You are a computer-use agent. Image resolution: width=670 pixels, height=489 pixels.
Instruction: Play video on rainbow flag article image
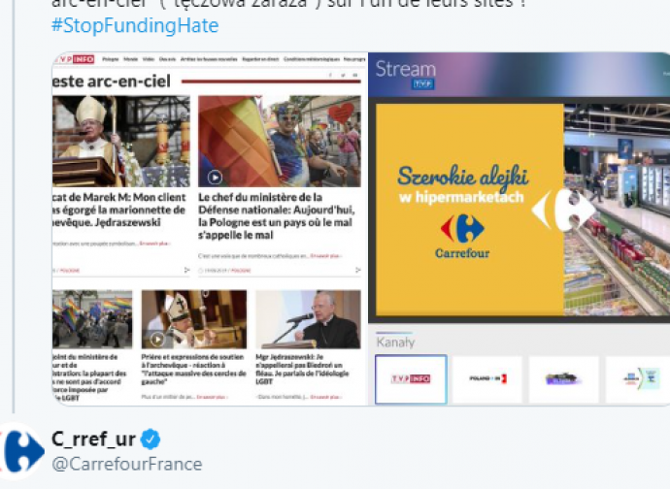point(215,177)
